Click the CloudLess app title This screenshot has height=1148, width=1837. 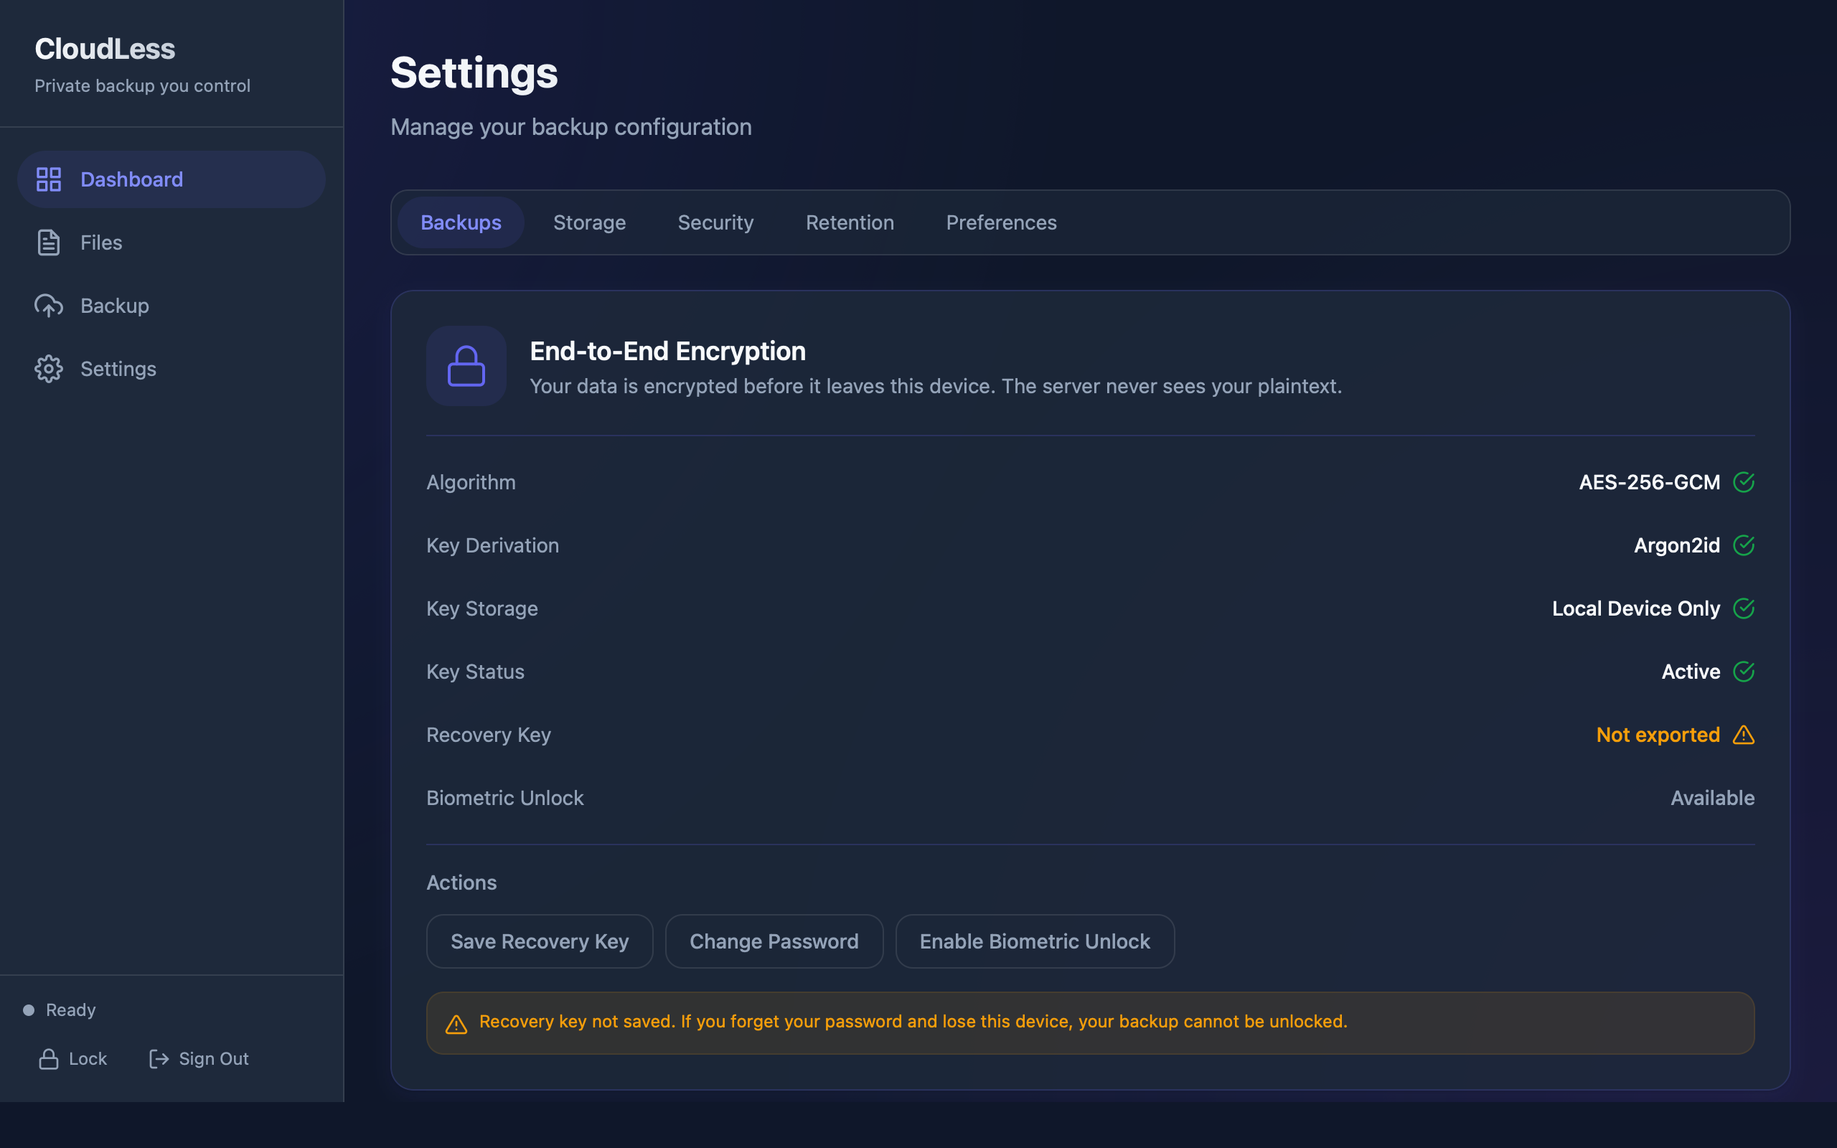pos(105,50)
